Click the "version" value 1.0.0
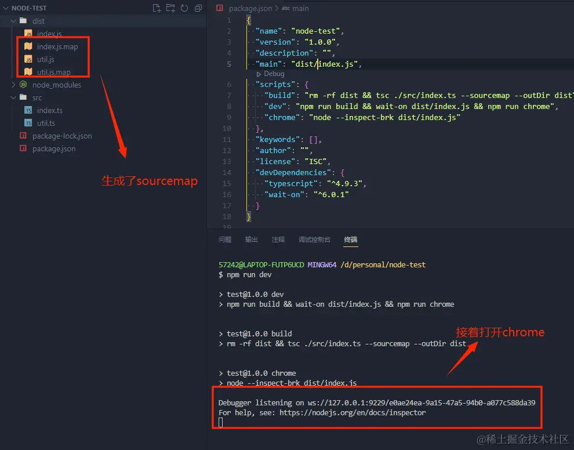The height and width of the screenshot is (450, 574). 320,42
